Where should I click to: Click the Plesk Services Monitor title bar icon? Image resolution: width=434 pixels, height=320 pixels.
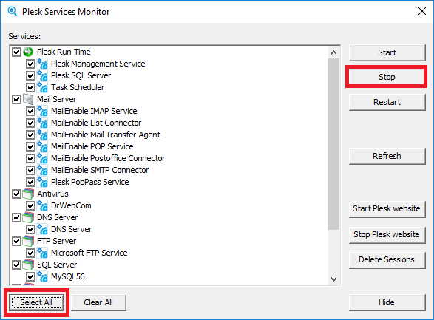(12, 11)
